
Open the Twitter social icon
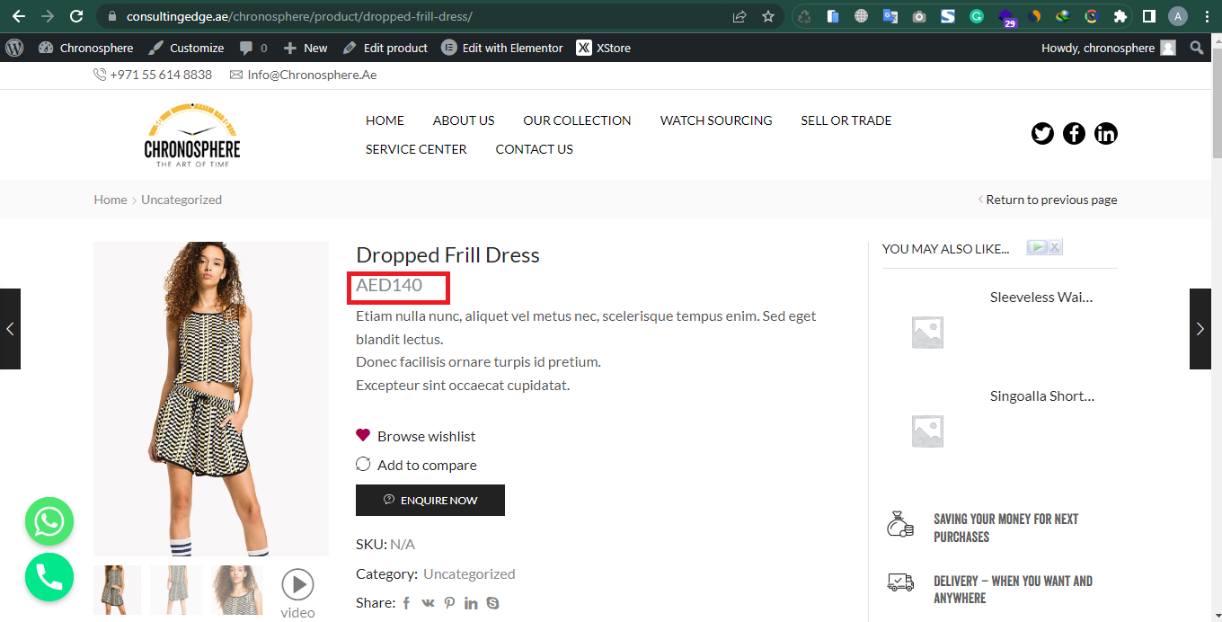click(1042, 134)
